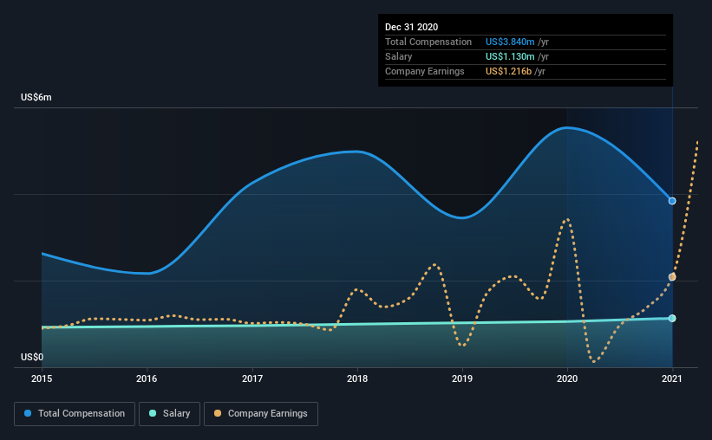712x440 pixels.
Task: Click the blue dot in Total Compensation legend
Action: point(28,413)
